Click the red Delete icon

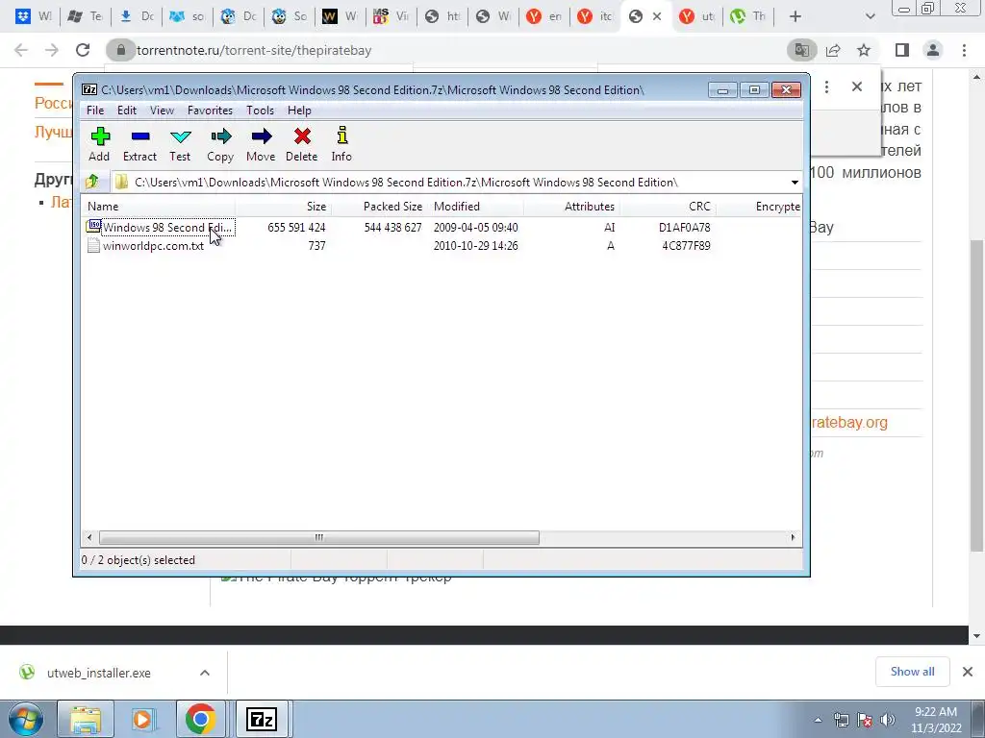tap(301, 144)
